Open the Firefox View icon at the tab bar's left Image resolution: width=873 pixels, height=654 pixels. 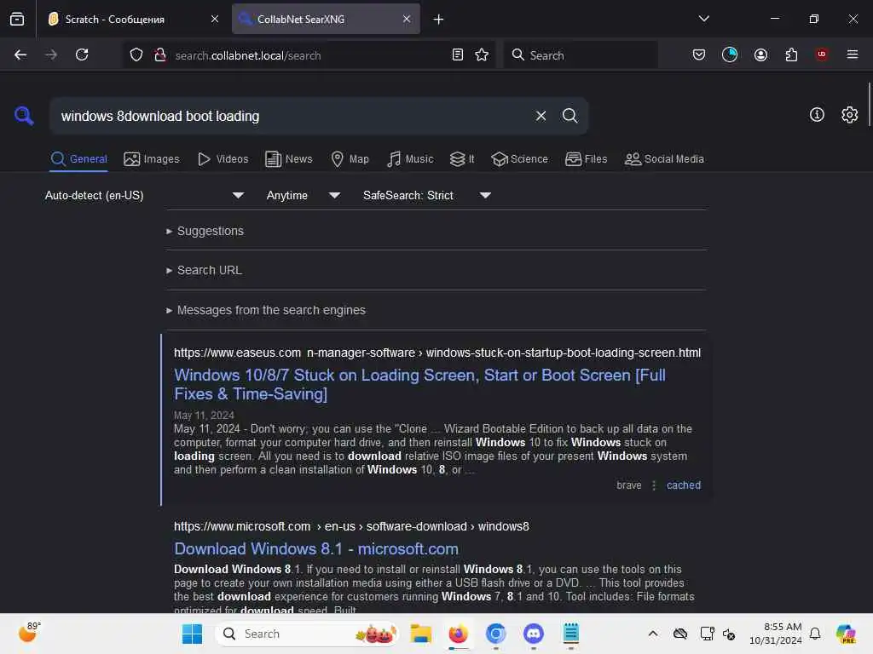(17, 19)
